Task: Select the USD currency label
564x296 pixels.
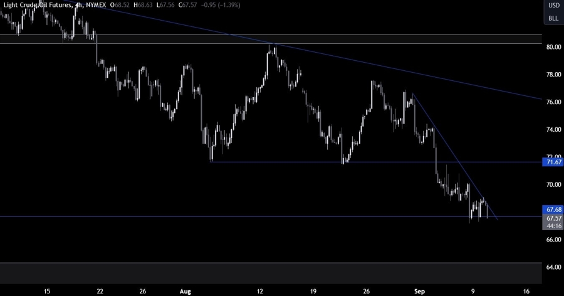Action: point(553,6)
